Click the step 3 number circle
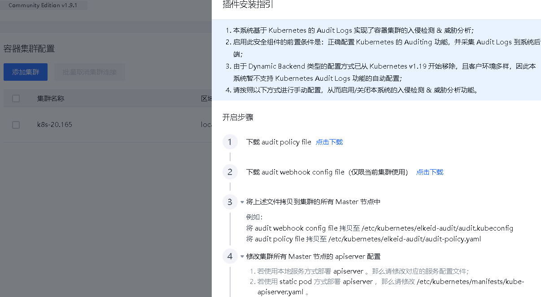Viewport: 541px width, 297px height. point(230,202)
